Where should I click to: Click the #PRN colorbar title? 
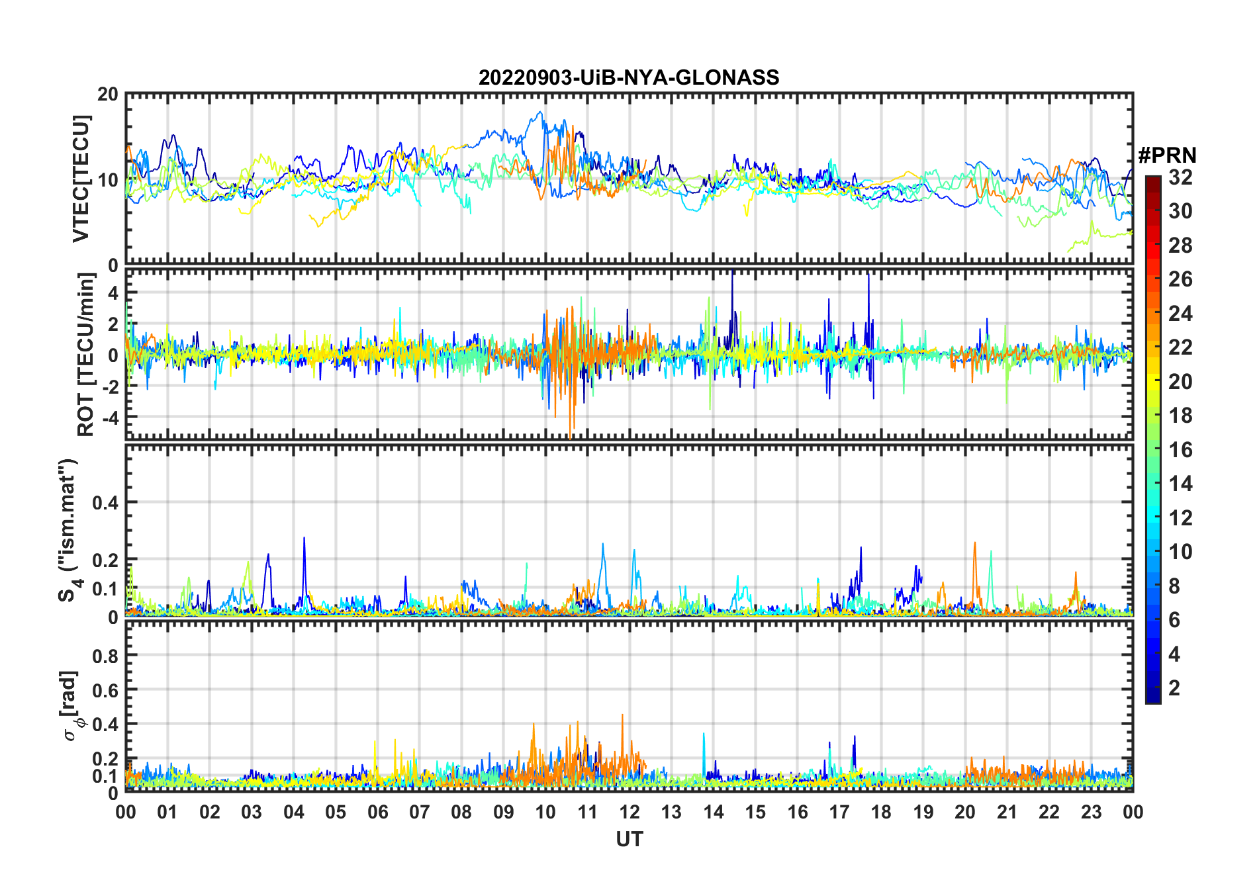point(1167,155)
